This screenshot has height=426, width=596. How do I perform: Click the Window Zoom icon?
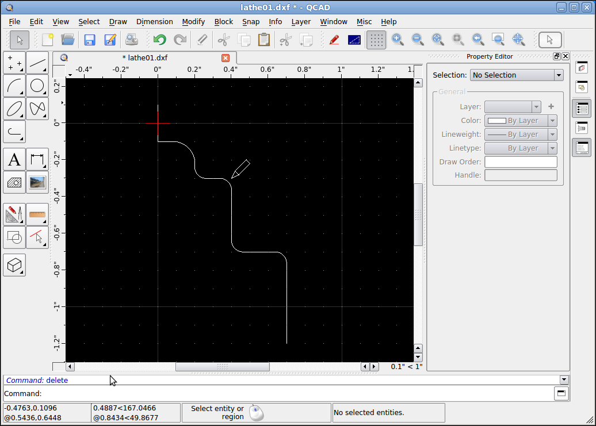[x=498, y=40]
